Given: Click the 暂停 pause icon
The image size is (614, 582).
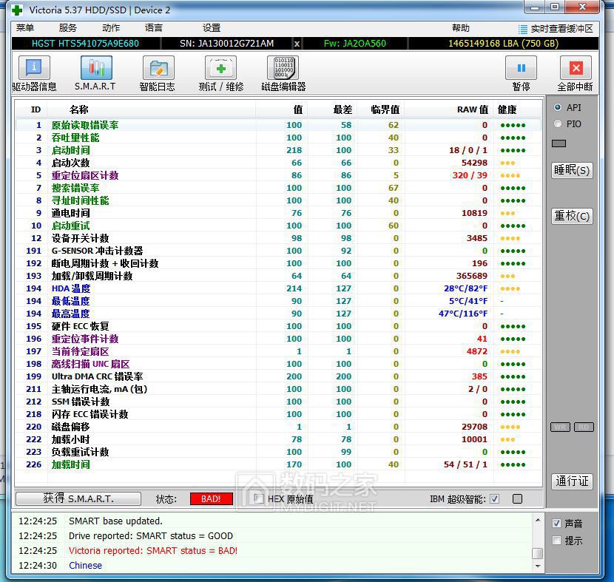Looking at the screenshot, I should tap(521, 68).
